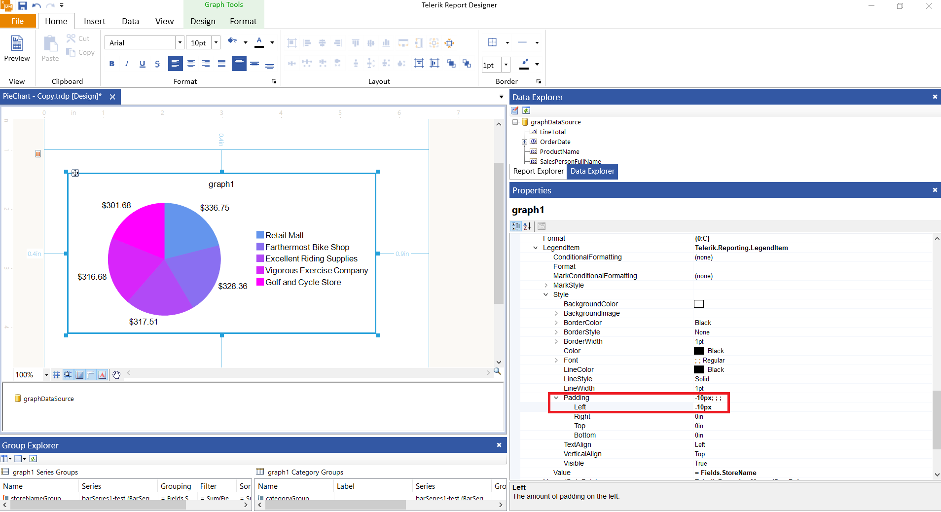Refresh the Group Explorer

tap(33, 459)
